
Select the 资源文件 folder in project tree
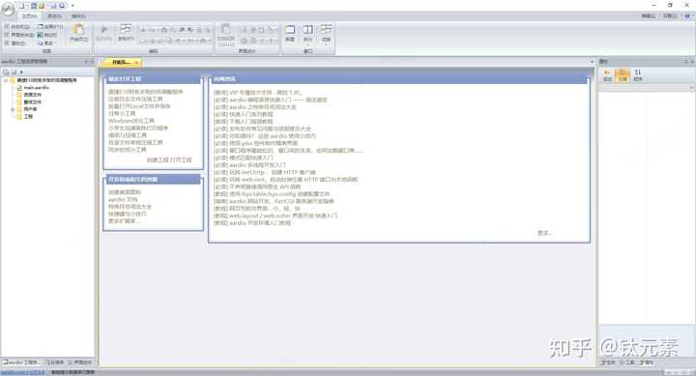[x=33, y=95]
